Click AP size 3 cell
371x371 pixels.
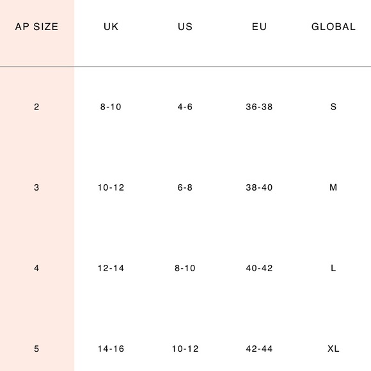click(36, 187)
